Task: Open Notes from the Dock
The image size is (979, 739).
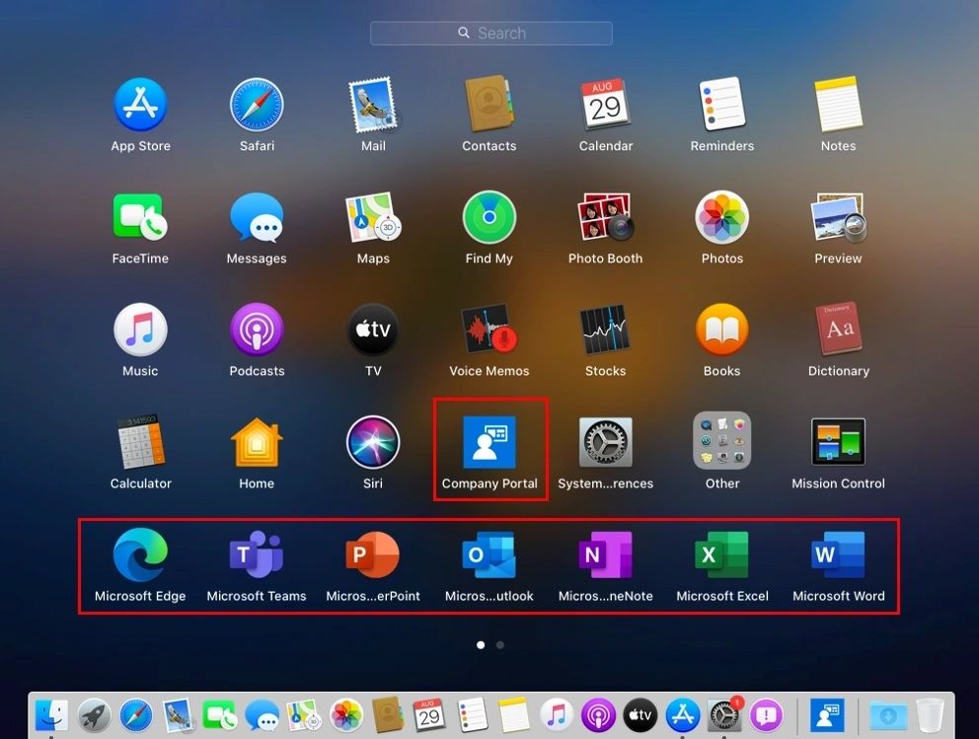Action: 514,715
